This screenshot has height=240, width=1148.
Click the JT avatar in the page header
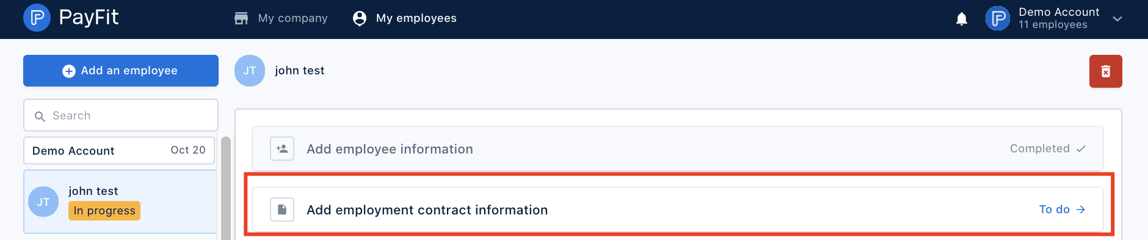click(250, 71)
